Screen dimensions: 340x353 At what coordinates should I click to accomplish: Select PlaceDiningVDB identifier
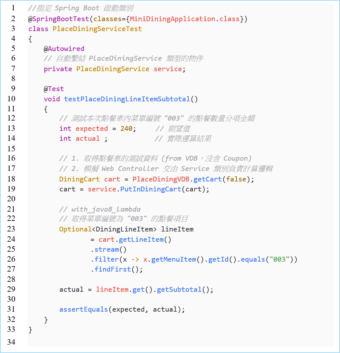[x=161, y=179]
